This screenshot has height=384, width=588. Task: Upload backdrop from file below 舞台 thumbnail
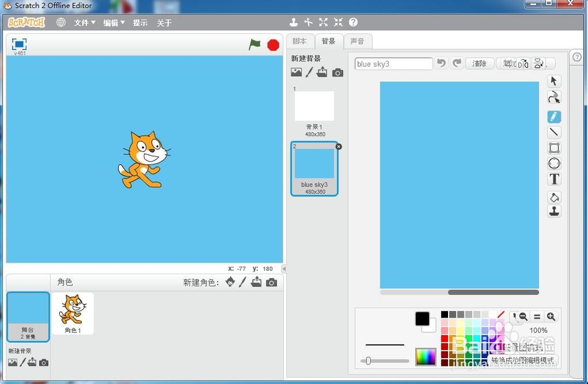coord(32,362)
